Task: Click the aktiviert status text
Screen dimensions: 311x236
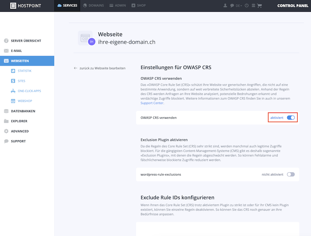Action: (x=277, y=118)
